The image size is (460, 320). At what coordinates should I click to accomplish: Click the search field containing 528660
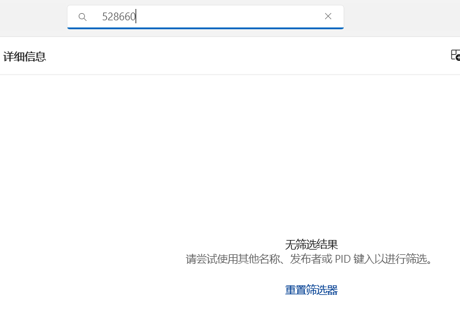pyautogui.click(x=205, y=17)
